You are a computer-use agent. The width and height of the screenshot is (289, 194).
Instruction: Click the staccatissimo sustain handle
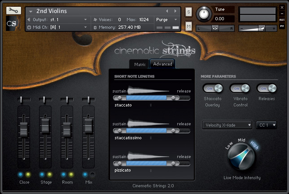120,131
